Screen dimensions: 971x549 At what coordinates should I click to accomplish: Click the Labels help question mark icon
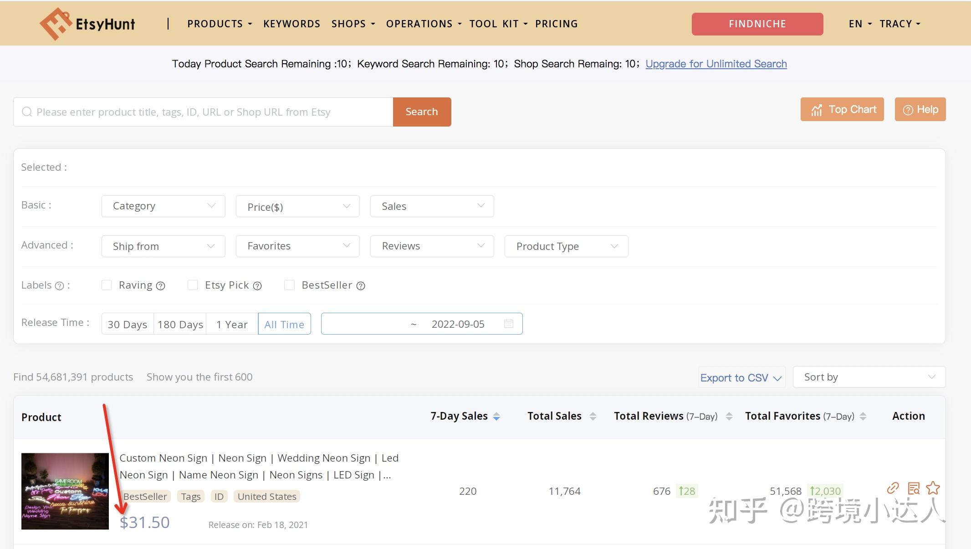click(60, 286)
